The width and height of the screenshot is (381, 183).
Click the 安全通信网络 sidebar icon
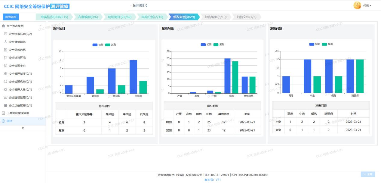[x=5, y=42]
